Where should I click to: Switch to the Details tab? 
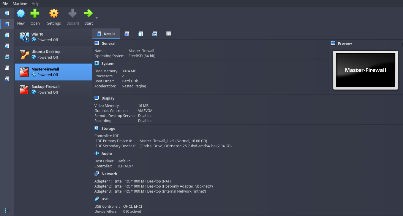(106, 34)
